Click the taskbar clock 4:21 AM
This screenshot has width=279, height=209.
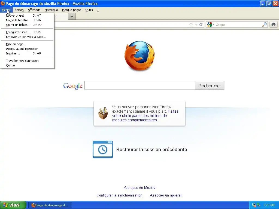tap(269, 205)
